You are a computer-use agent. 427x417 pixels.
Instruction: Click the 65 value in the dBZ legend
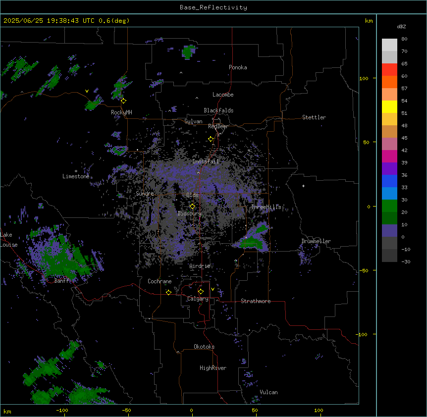pyautogui.click(x=404, y=64)
